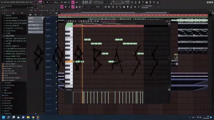Toggle the pink link-to-controller icon
Image resolution: width=214 pixels, height=120 pixels.
tap(73, 7)
